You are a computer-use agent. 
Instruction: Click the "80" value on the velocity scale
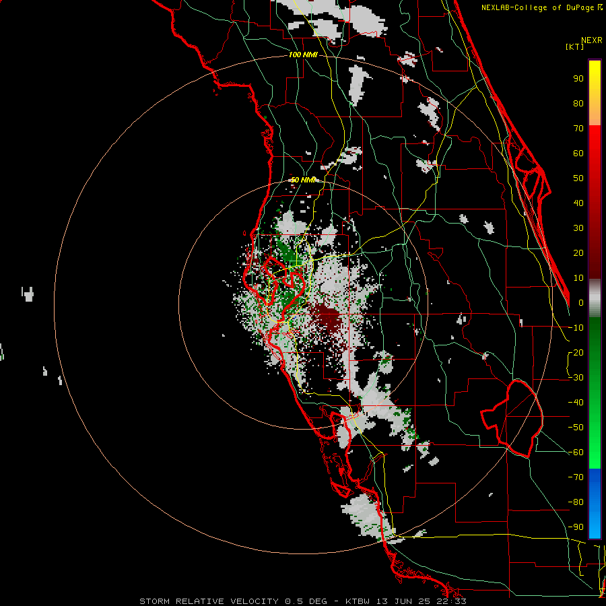click(578, 103)
